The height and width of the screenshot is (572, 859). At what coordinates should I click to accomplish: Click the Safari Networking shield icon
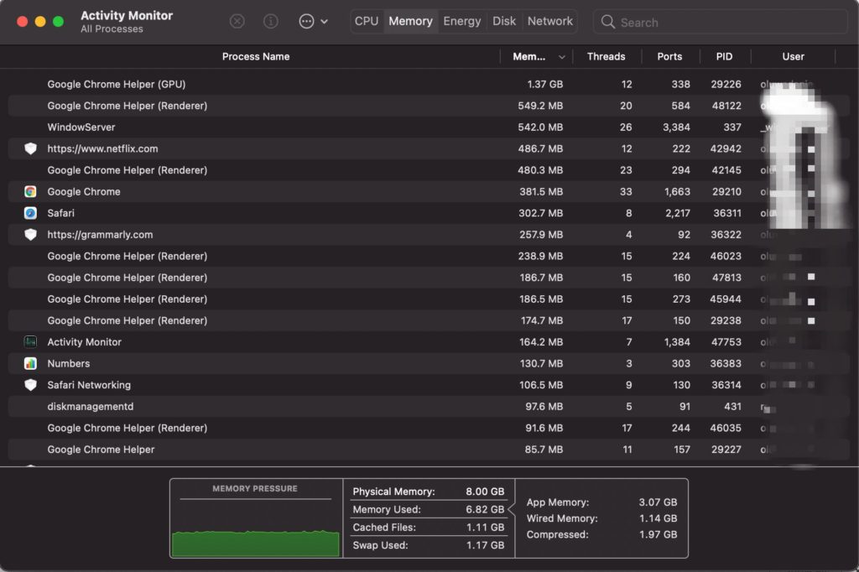point(31,385)
